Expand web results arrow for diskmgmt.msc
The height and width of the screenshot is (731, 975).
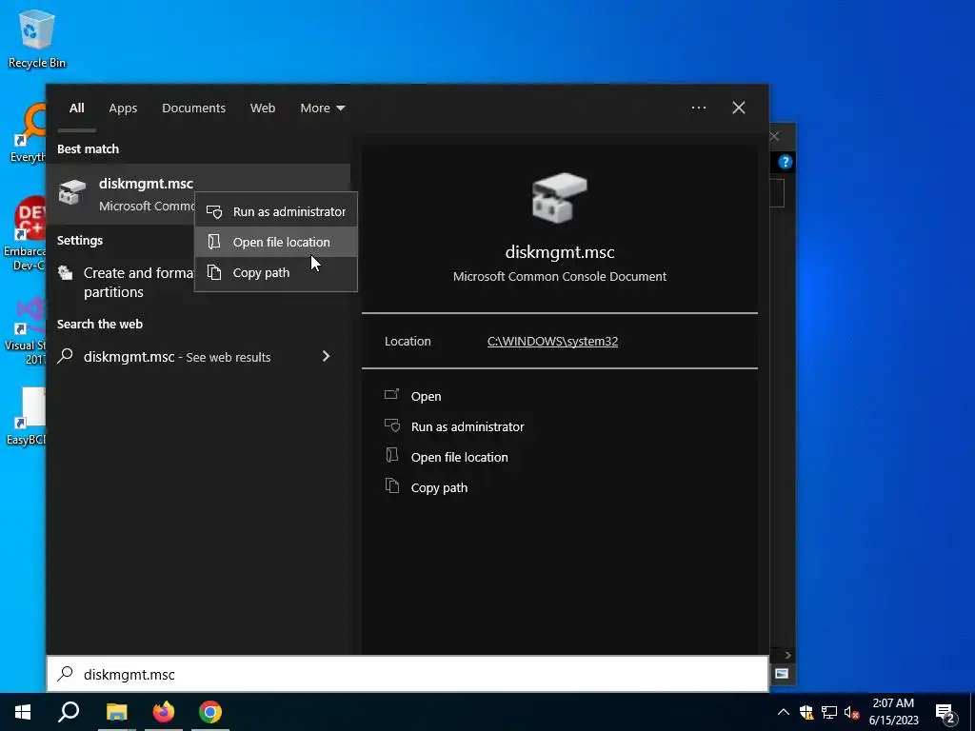326,356
